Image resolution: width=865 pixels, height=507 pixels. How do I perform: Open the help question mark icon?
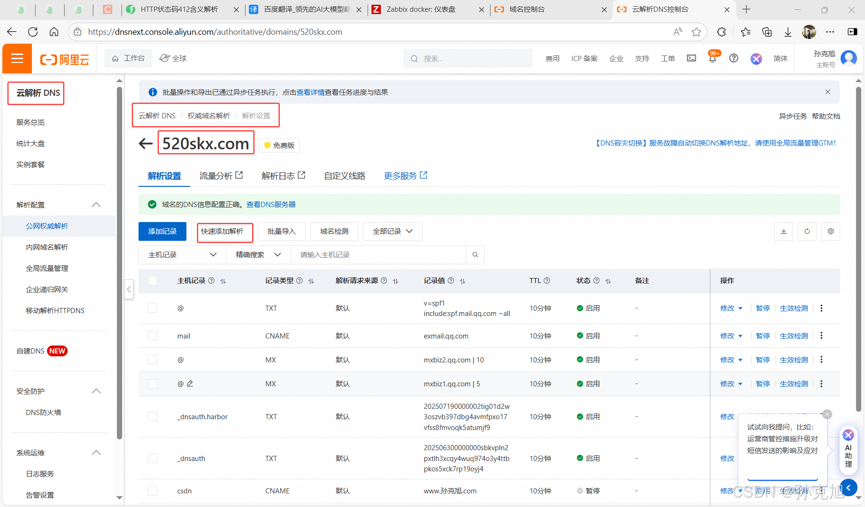[x=734, y=58]
